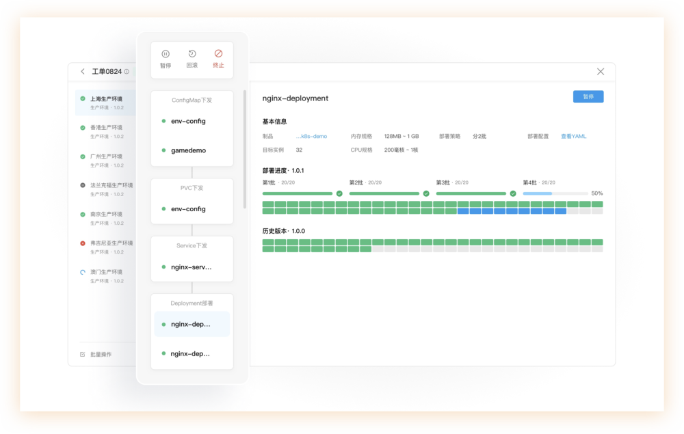This screenshot has width=684, height=434.
Task: Click the 基本信息 section heading
Action: click(x=274, y=122)
